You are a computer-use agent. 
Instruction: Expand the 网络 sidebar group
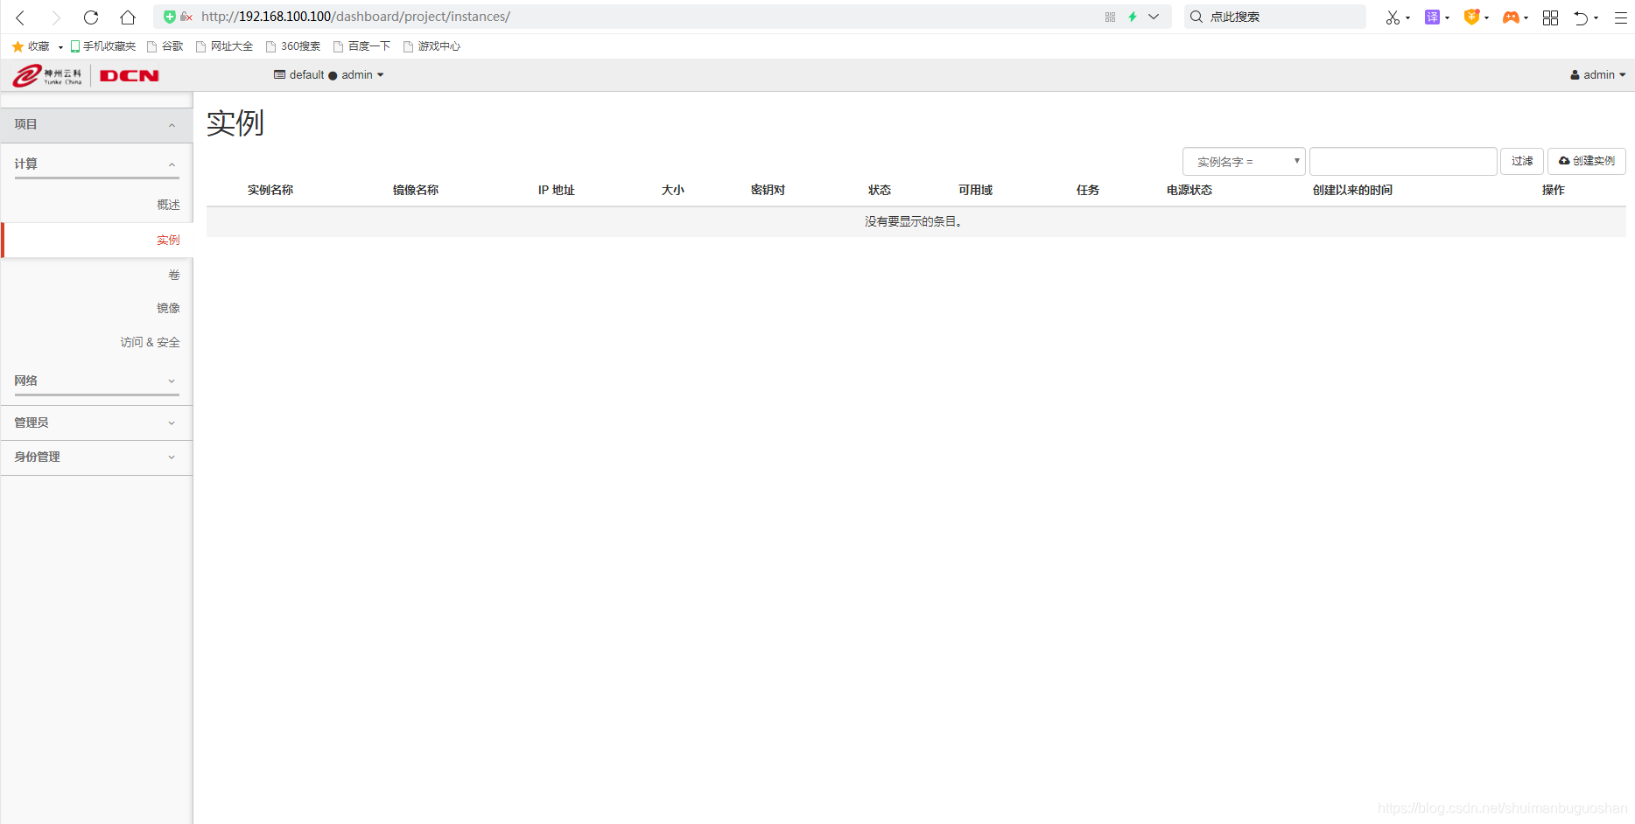96,381
